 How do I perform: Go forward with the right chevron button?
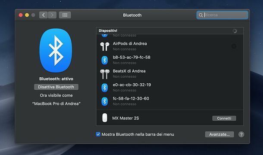point(52,15)
